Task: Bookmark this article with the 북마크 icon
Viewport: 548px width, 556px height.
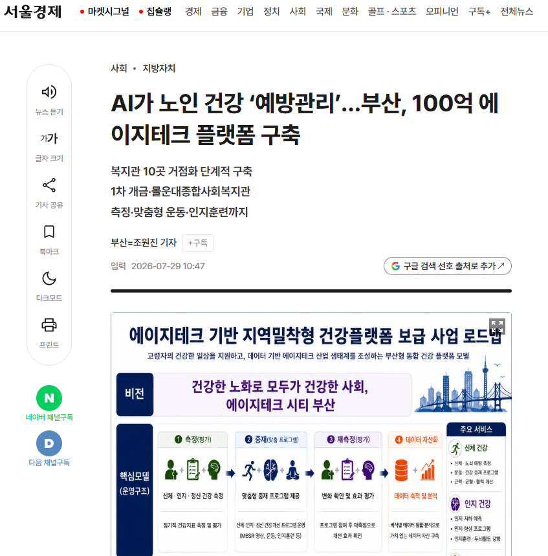Action: [49, 232]
